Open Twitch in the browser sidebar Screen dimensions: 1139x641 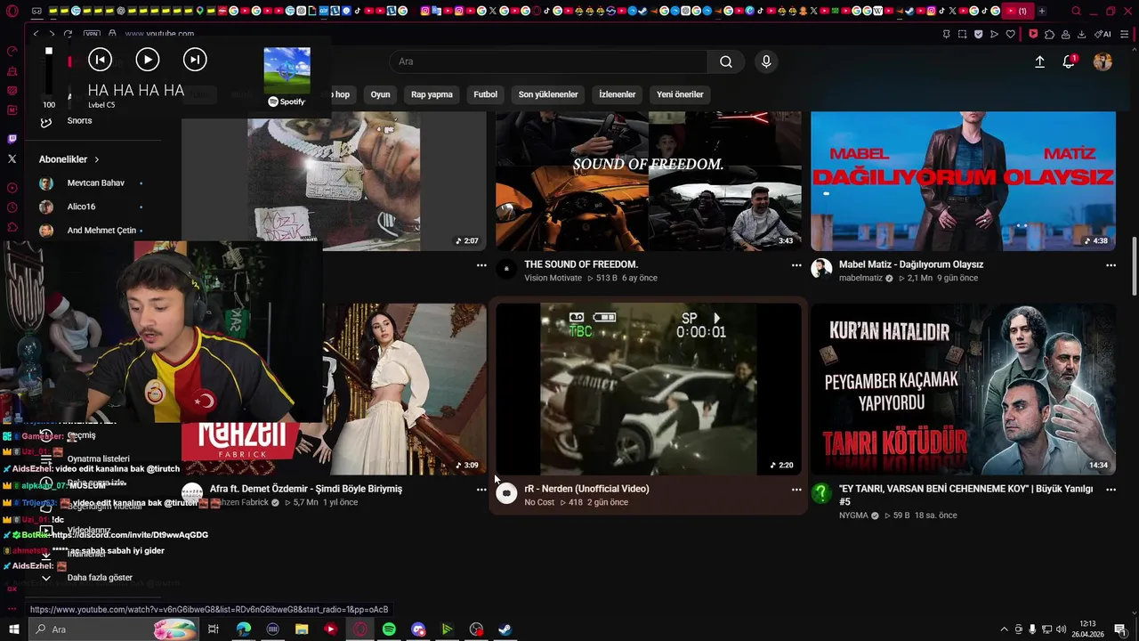click(12, 139)
